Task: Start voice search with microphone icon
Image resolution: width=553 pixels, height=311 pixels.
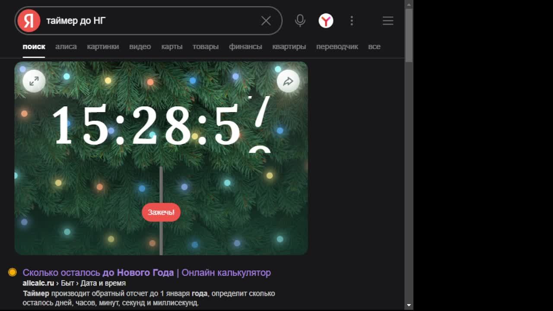Action: click(x=300, y=21)
